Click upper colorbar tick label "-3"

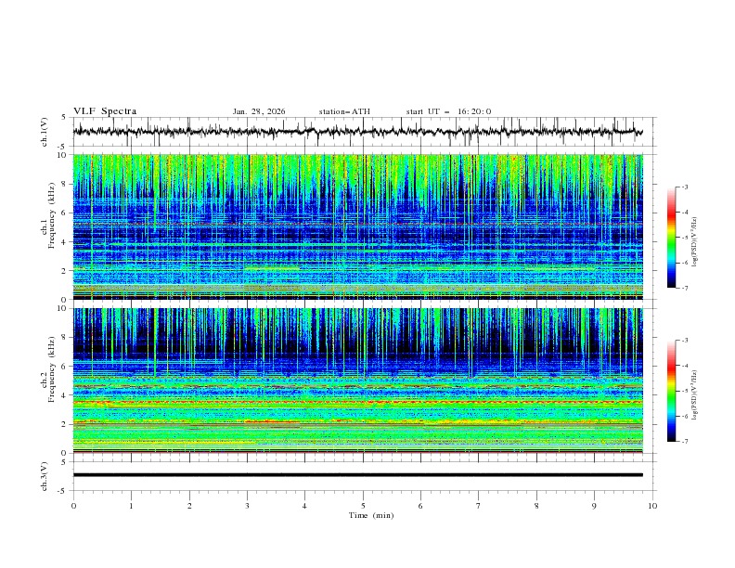click(x=685, y=187)
